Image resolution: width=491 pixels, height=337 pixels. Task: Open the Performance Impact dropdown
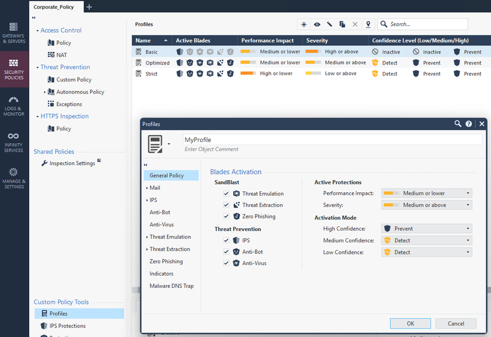427,193
